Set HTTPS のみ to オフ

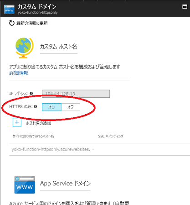[x=71, y=107]
